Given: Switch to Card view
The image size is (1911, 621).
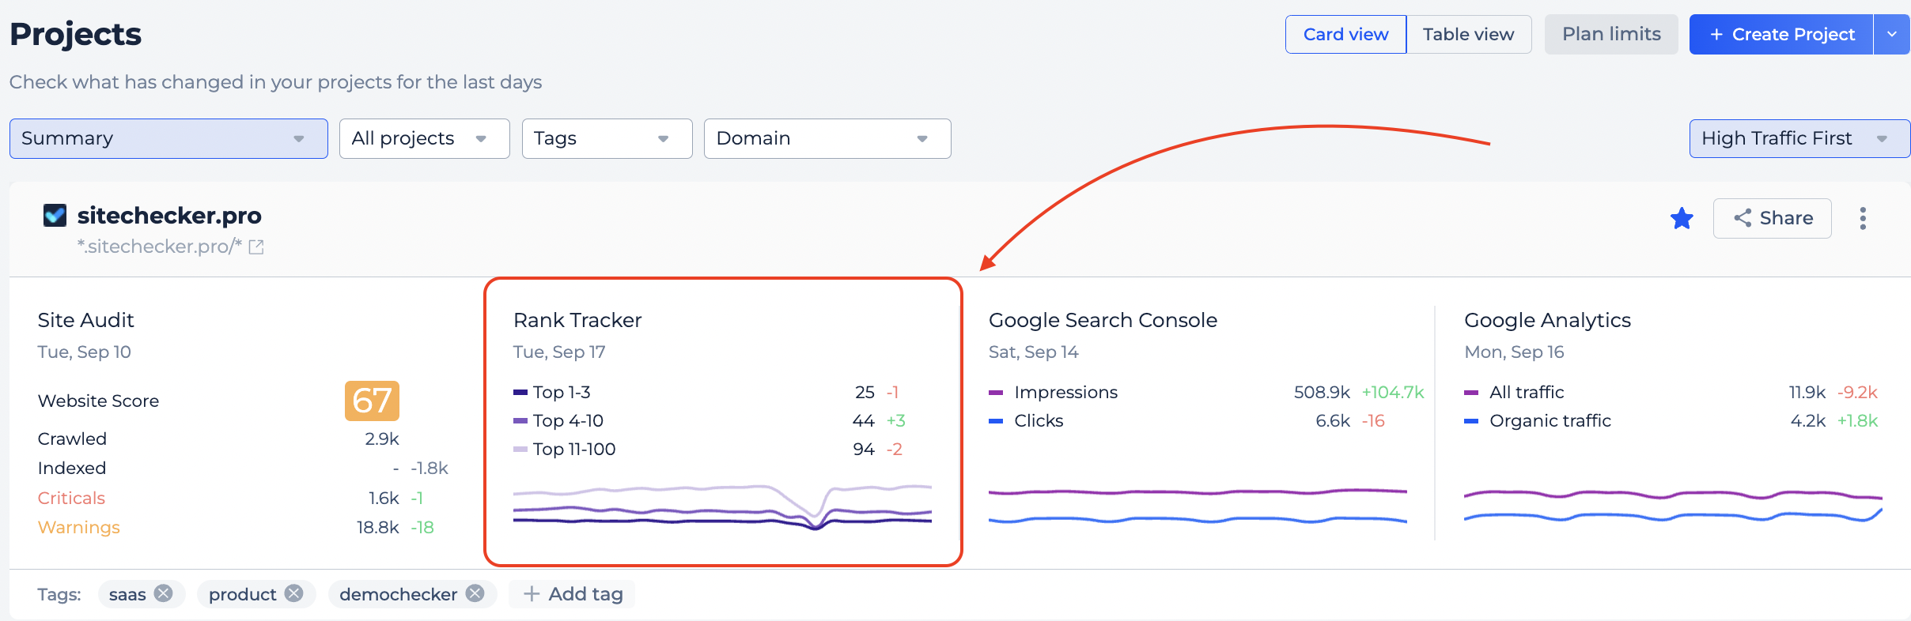Looking at the screenshot, I should 1345,34.
